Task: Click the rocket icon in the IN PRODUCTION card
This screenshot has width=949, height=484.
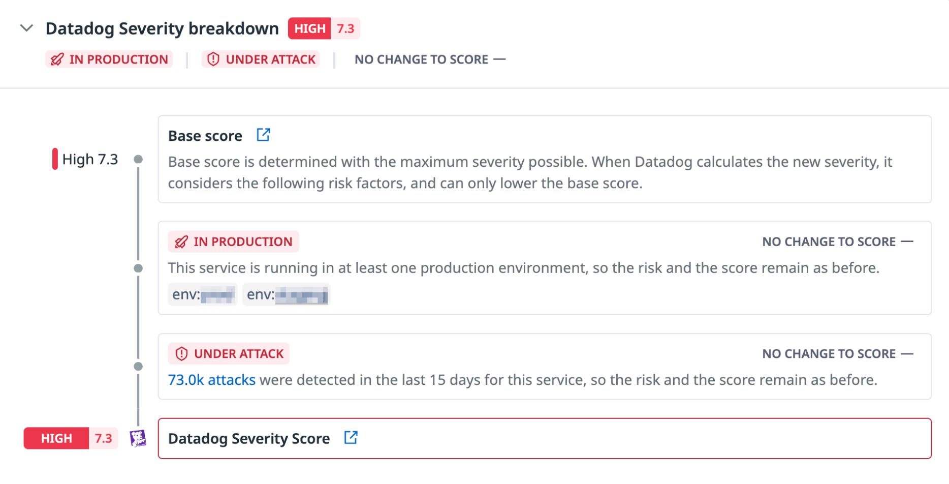Action: (x=181, y=241)
